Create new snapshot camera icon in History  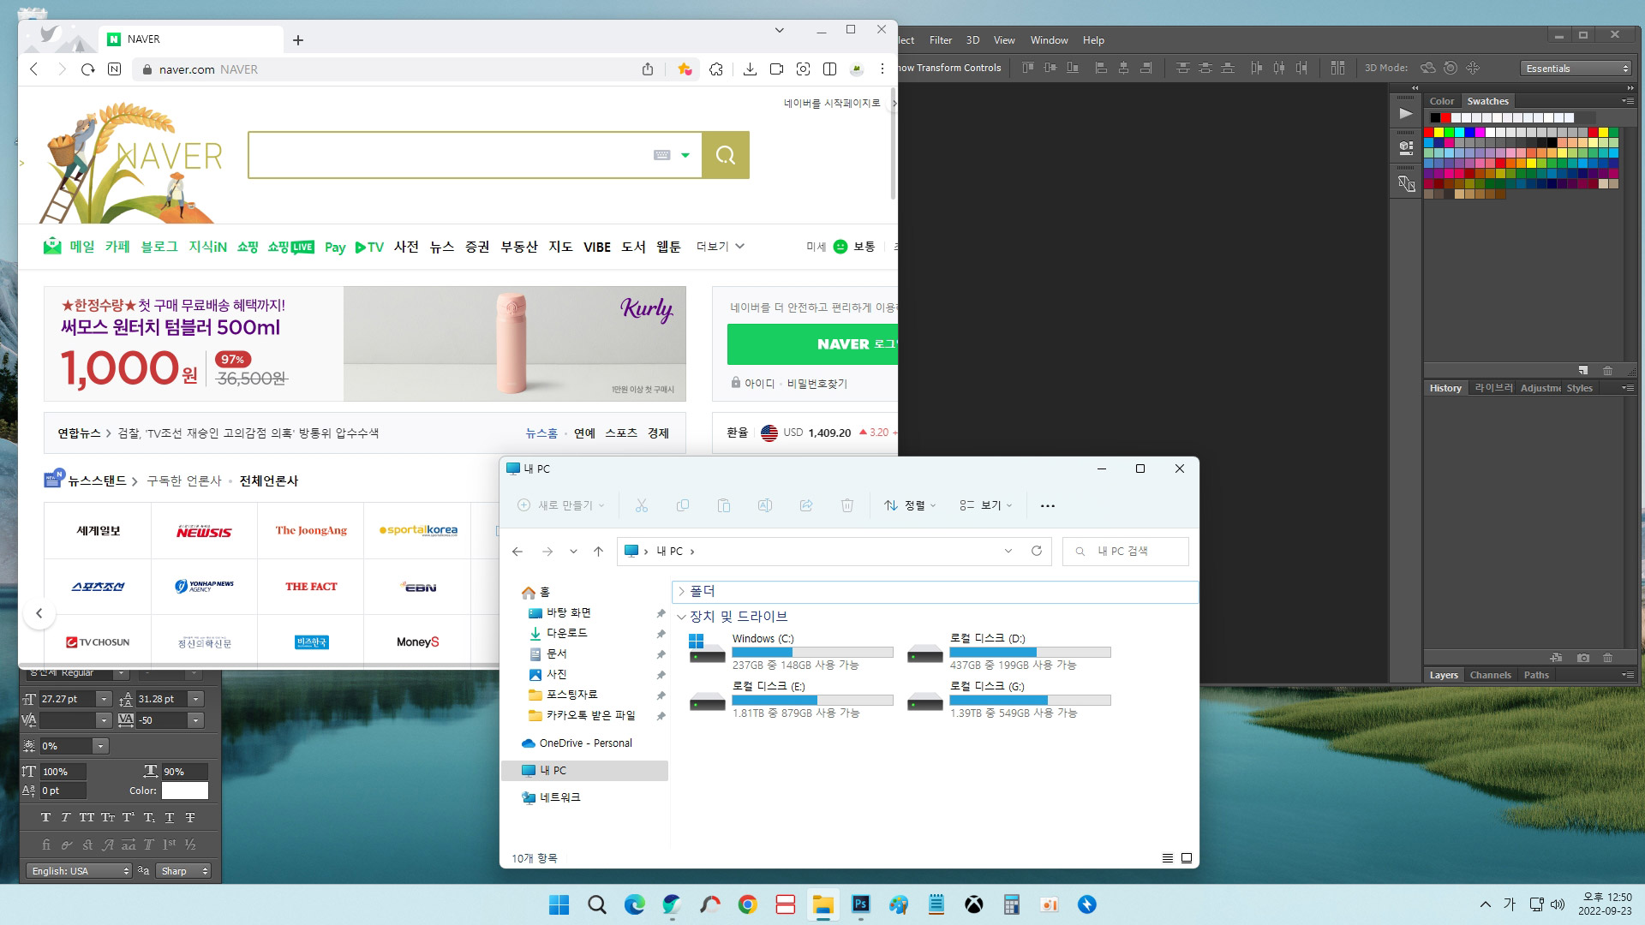click(1582, 658)
